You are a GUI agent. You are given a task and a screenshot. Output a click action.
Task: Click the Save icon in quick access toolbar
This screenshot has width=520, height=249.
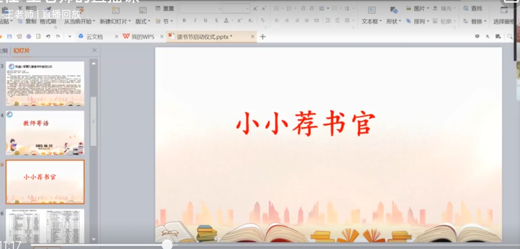[9, 37]
